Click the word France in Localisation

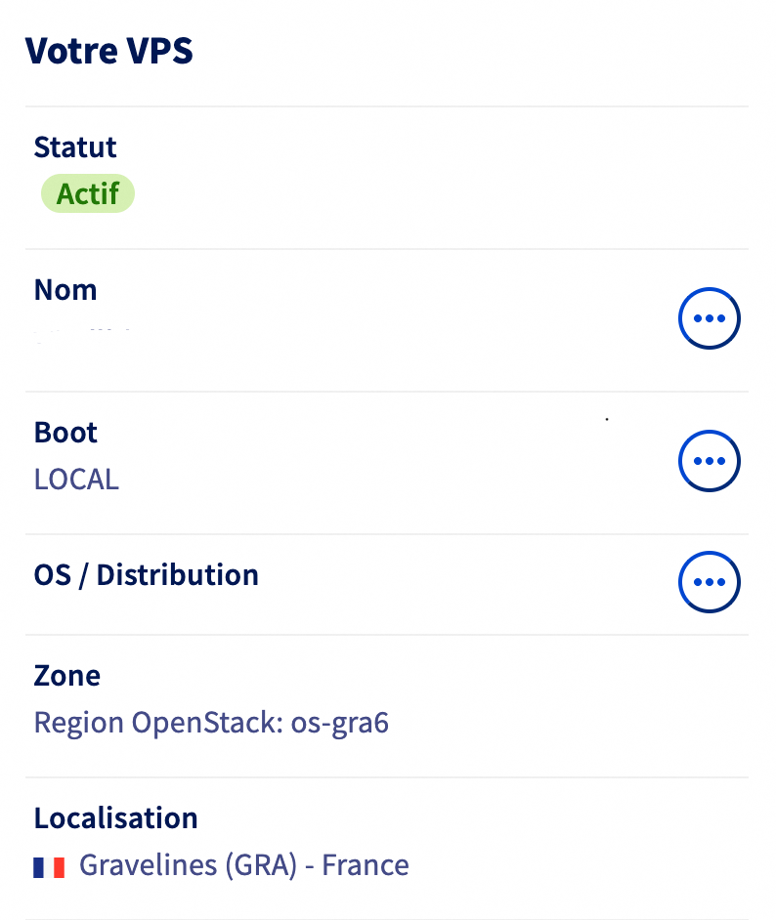pos(365,865)
